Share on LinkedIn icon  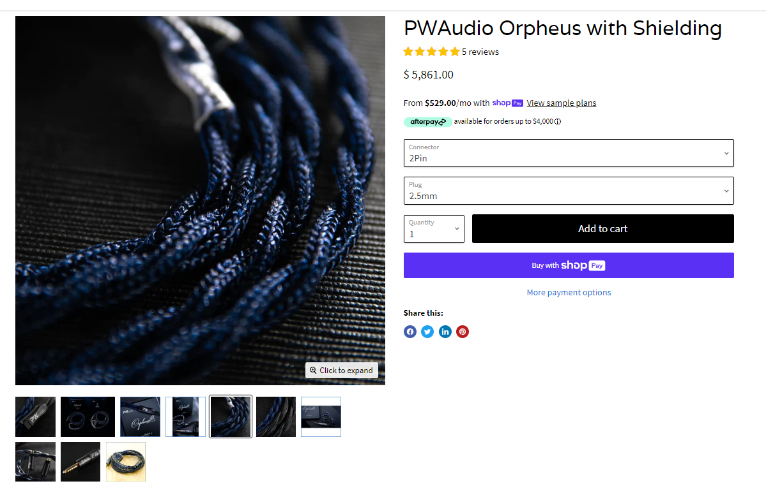point(445,332)
